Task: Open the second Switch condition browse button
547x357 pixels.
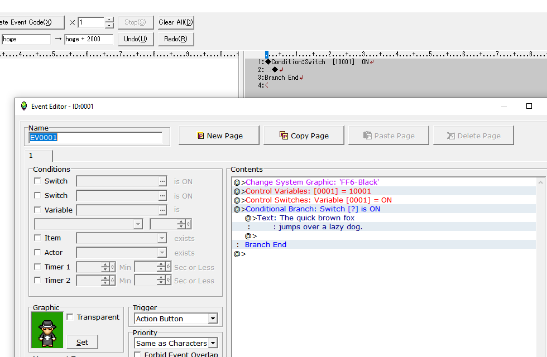Action: click(162, 196)
